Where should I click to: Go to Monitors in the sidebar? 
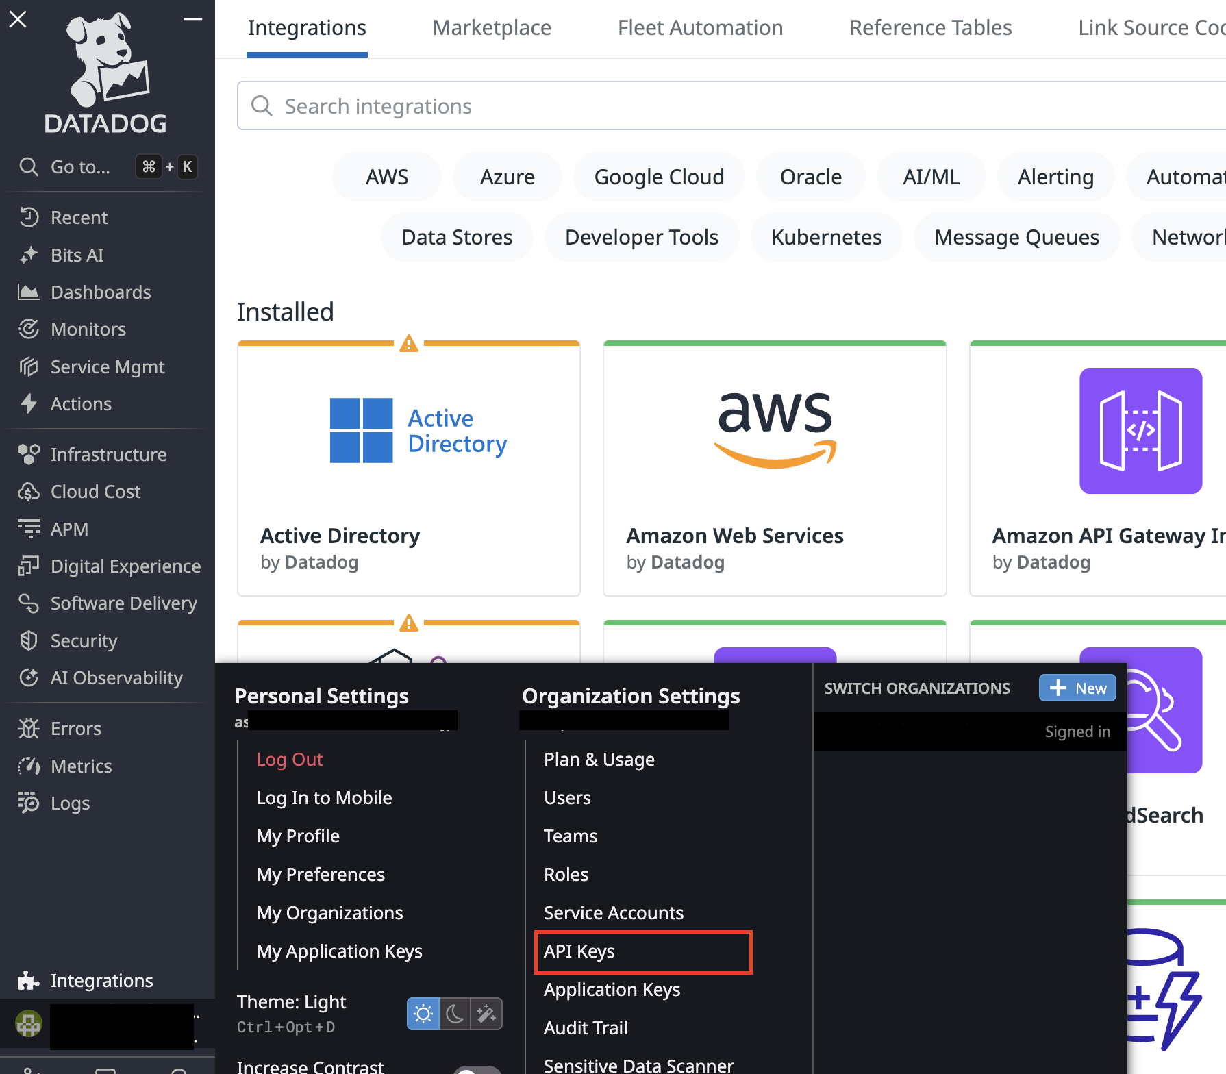88,329
